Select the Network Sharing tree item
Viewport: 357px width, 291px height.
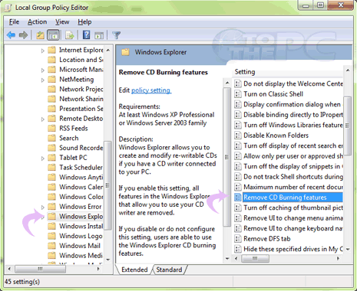pos(81,99)
